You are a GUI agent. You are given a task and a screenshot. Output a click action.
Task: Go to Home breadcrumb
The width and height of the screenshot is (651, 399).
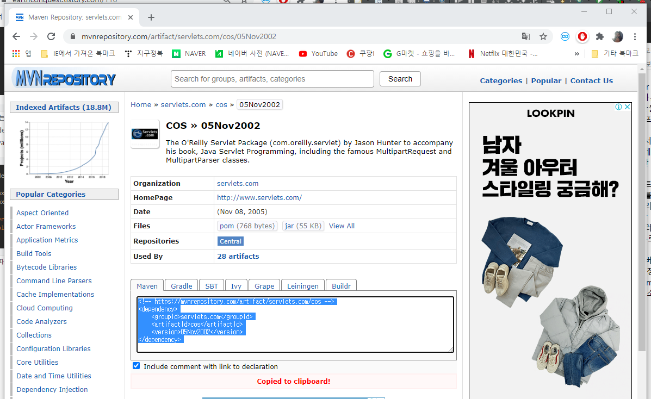(x=141, y=104)
